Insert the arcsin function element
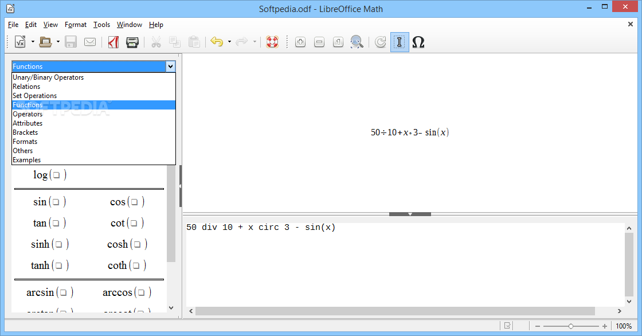 pos(49,292)
